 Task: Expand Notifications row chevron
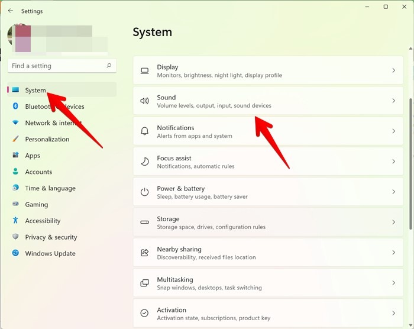[393, 131]
